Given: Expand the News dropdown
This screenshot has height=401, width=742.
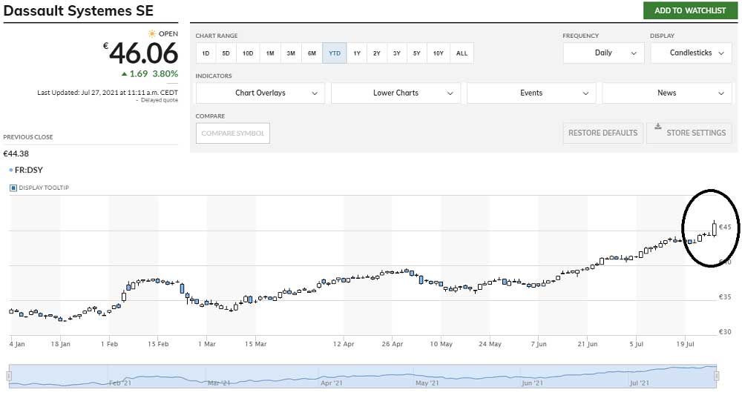Looking at the screenshot, I should 667,93.
